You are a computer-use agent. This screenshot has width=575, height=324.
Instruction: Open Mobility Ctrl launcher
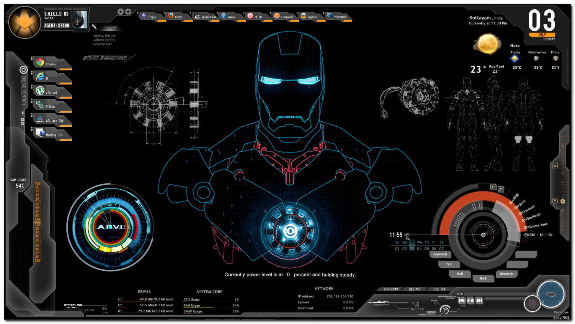pyautogui.click(x=52, y=134)
